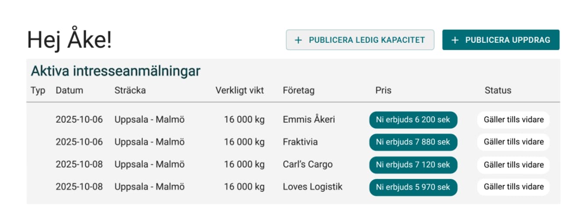The image size is (576, 223).
Task: Open the 5 970 sek offer from Loves Logistik
Action: pos(413,187)
